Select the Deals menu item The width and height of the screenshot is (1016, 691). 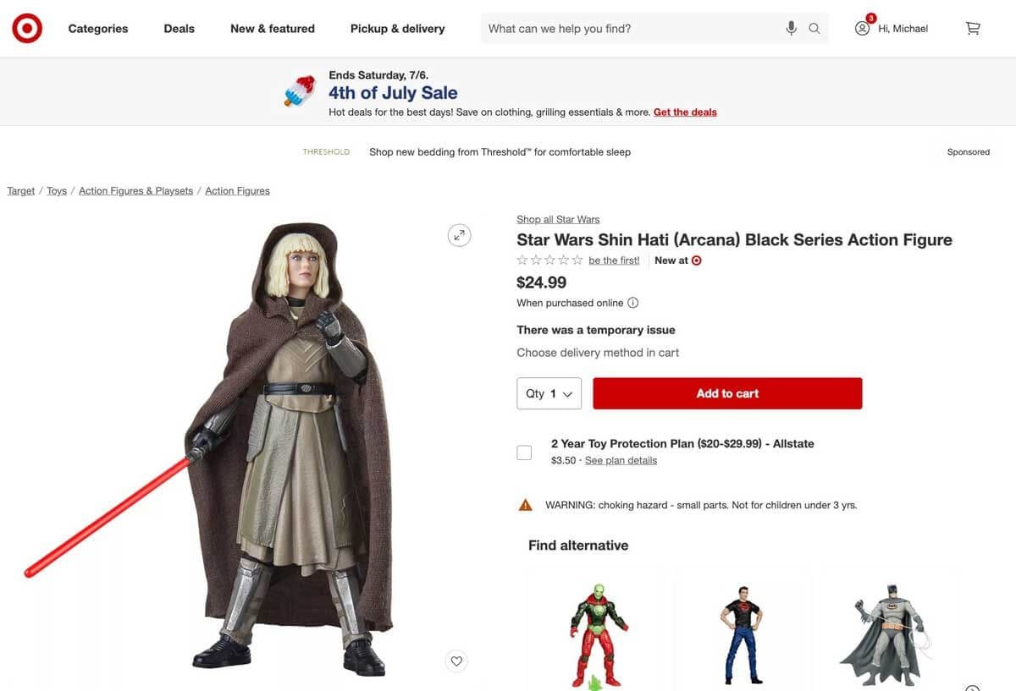click(179, 28)
